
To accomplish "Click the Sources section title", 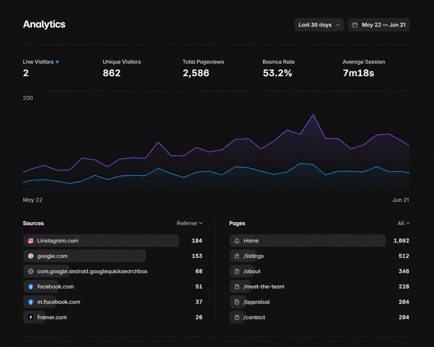I will pyautogui.click(x=33, y=223).
